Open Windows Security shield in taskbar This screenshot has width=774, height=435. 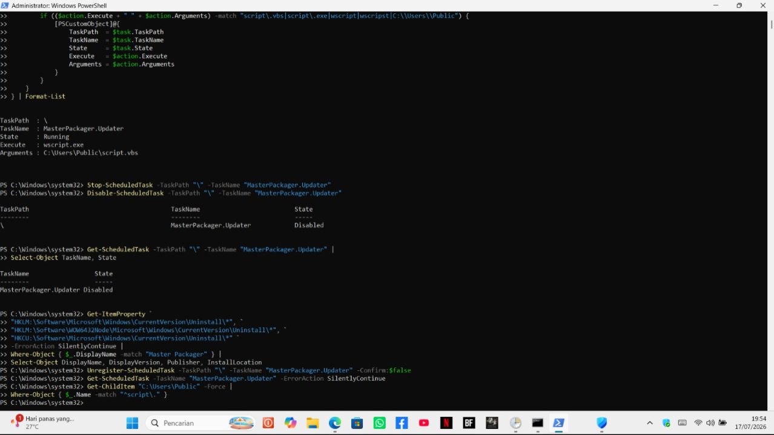coord(601,423)
